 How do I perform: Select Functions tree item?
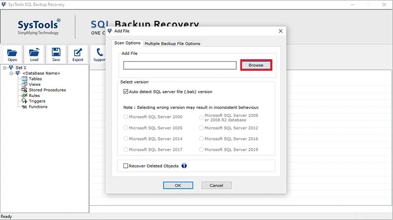pos(38,107)
